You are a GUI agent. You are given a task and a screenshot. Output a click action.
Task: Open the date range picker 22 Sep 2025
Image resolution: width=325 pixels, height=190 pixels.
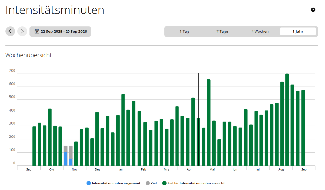[x=60, y=32]
